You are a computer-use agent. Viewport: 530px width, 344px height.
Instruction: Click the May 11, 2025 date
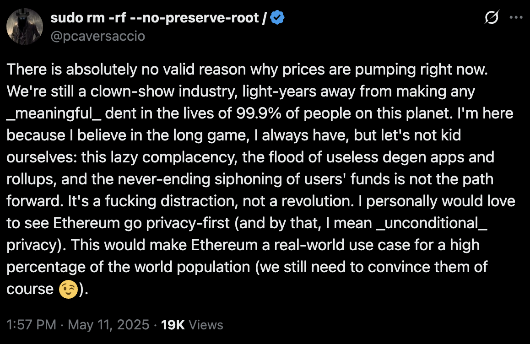(108, 325)
